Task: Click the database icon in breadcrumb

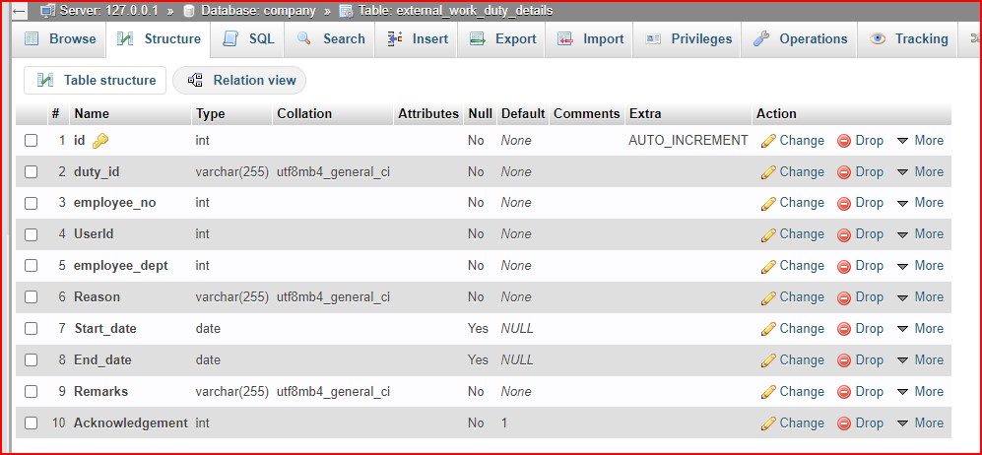Action: (188, 11)
